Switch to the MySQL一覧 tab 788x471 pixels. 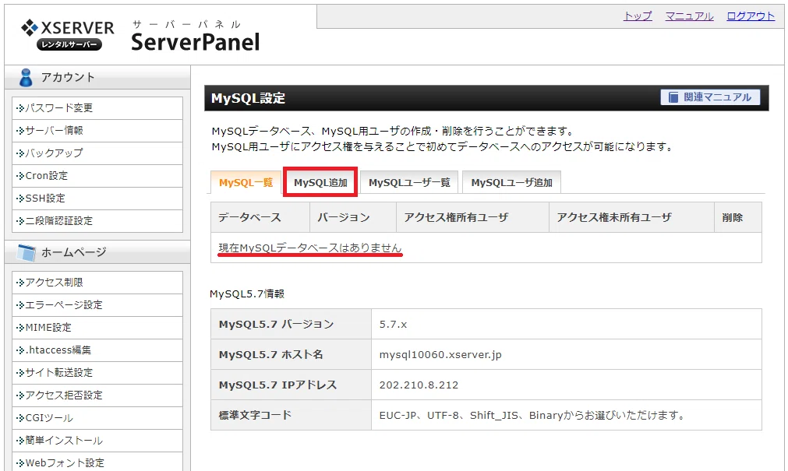[x=246, y=182]
